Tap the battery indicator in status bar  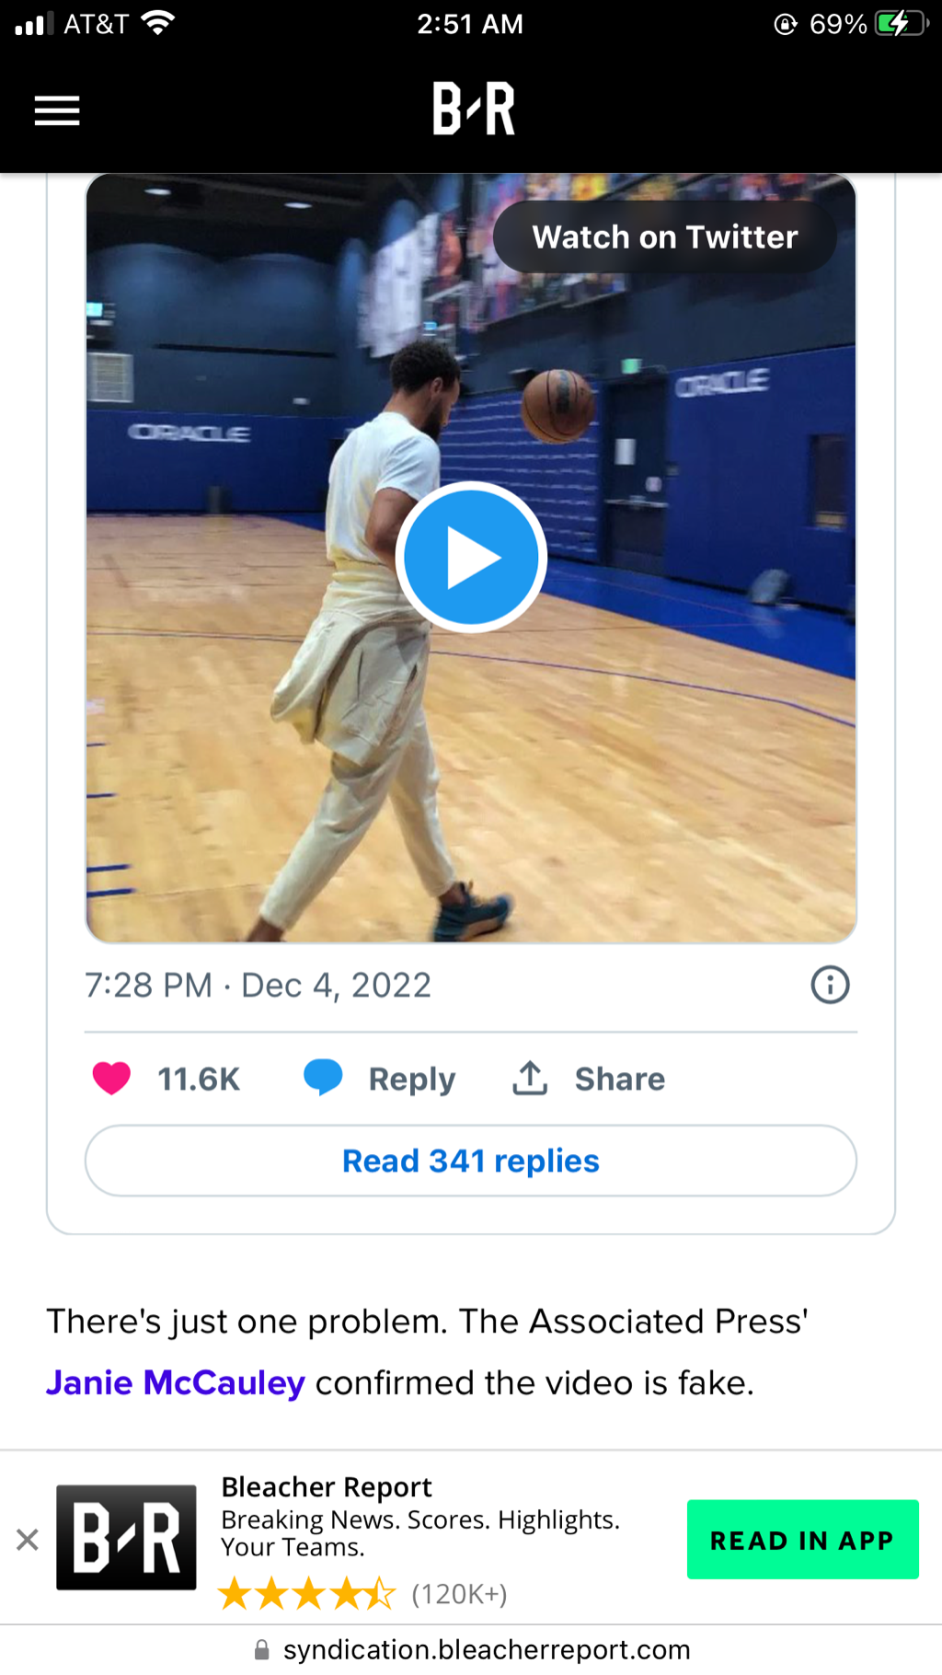(x=900, y=23)
